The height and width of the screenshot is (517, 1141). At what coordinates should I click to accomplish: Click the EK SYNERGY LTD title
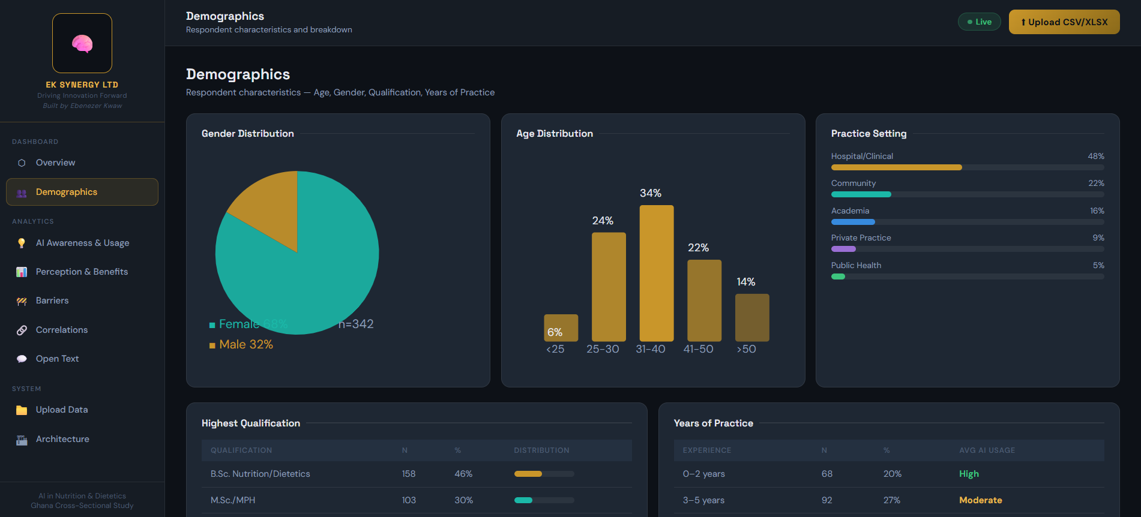[82, 85]
